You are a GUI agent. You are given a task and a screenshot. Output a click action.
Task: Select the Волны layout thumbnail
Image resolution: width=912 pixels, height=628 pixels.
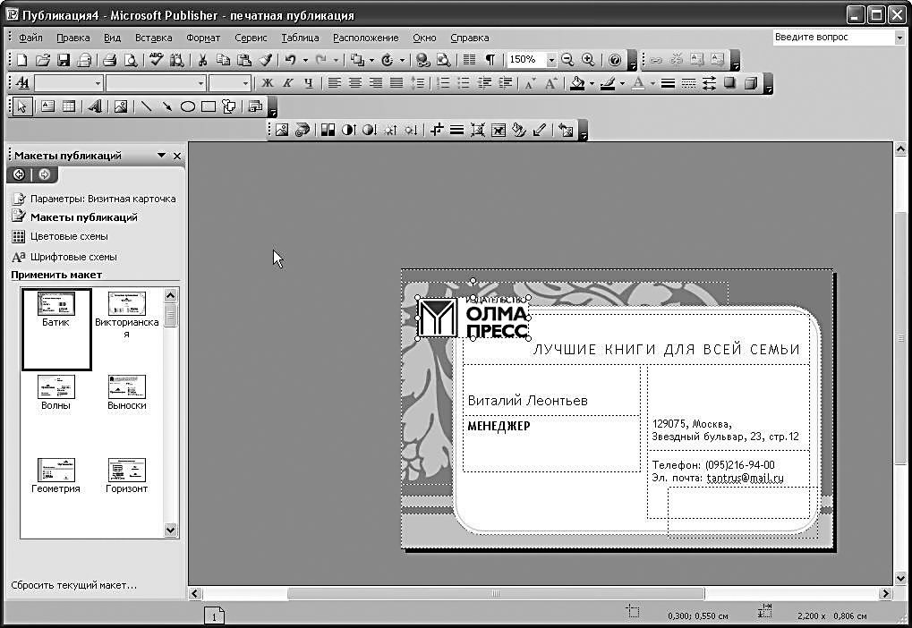point(55,391)
